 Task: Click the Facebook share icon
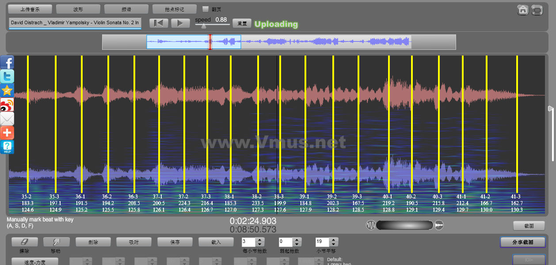pyautogui.click(x=7, y=63)
